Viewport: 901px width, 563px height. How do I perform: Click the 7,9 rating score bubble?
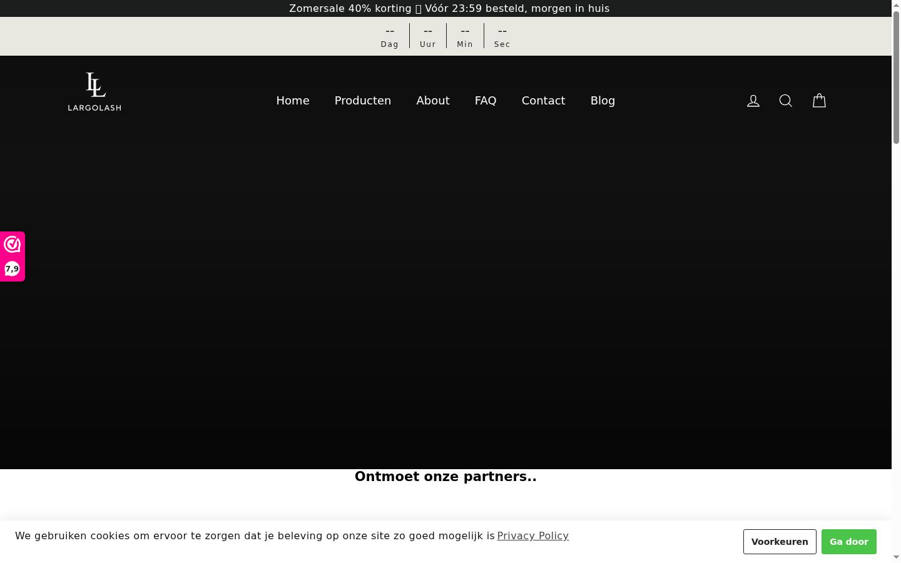click(x=12, y=269)
